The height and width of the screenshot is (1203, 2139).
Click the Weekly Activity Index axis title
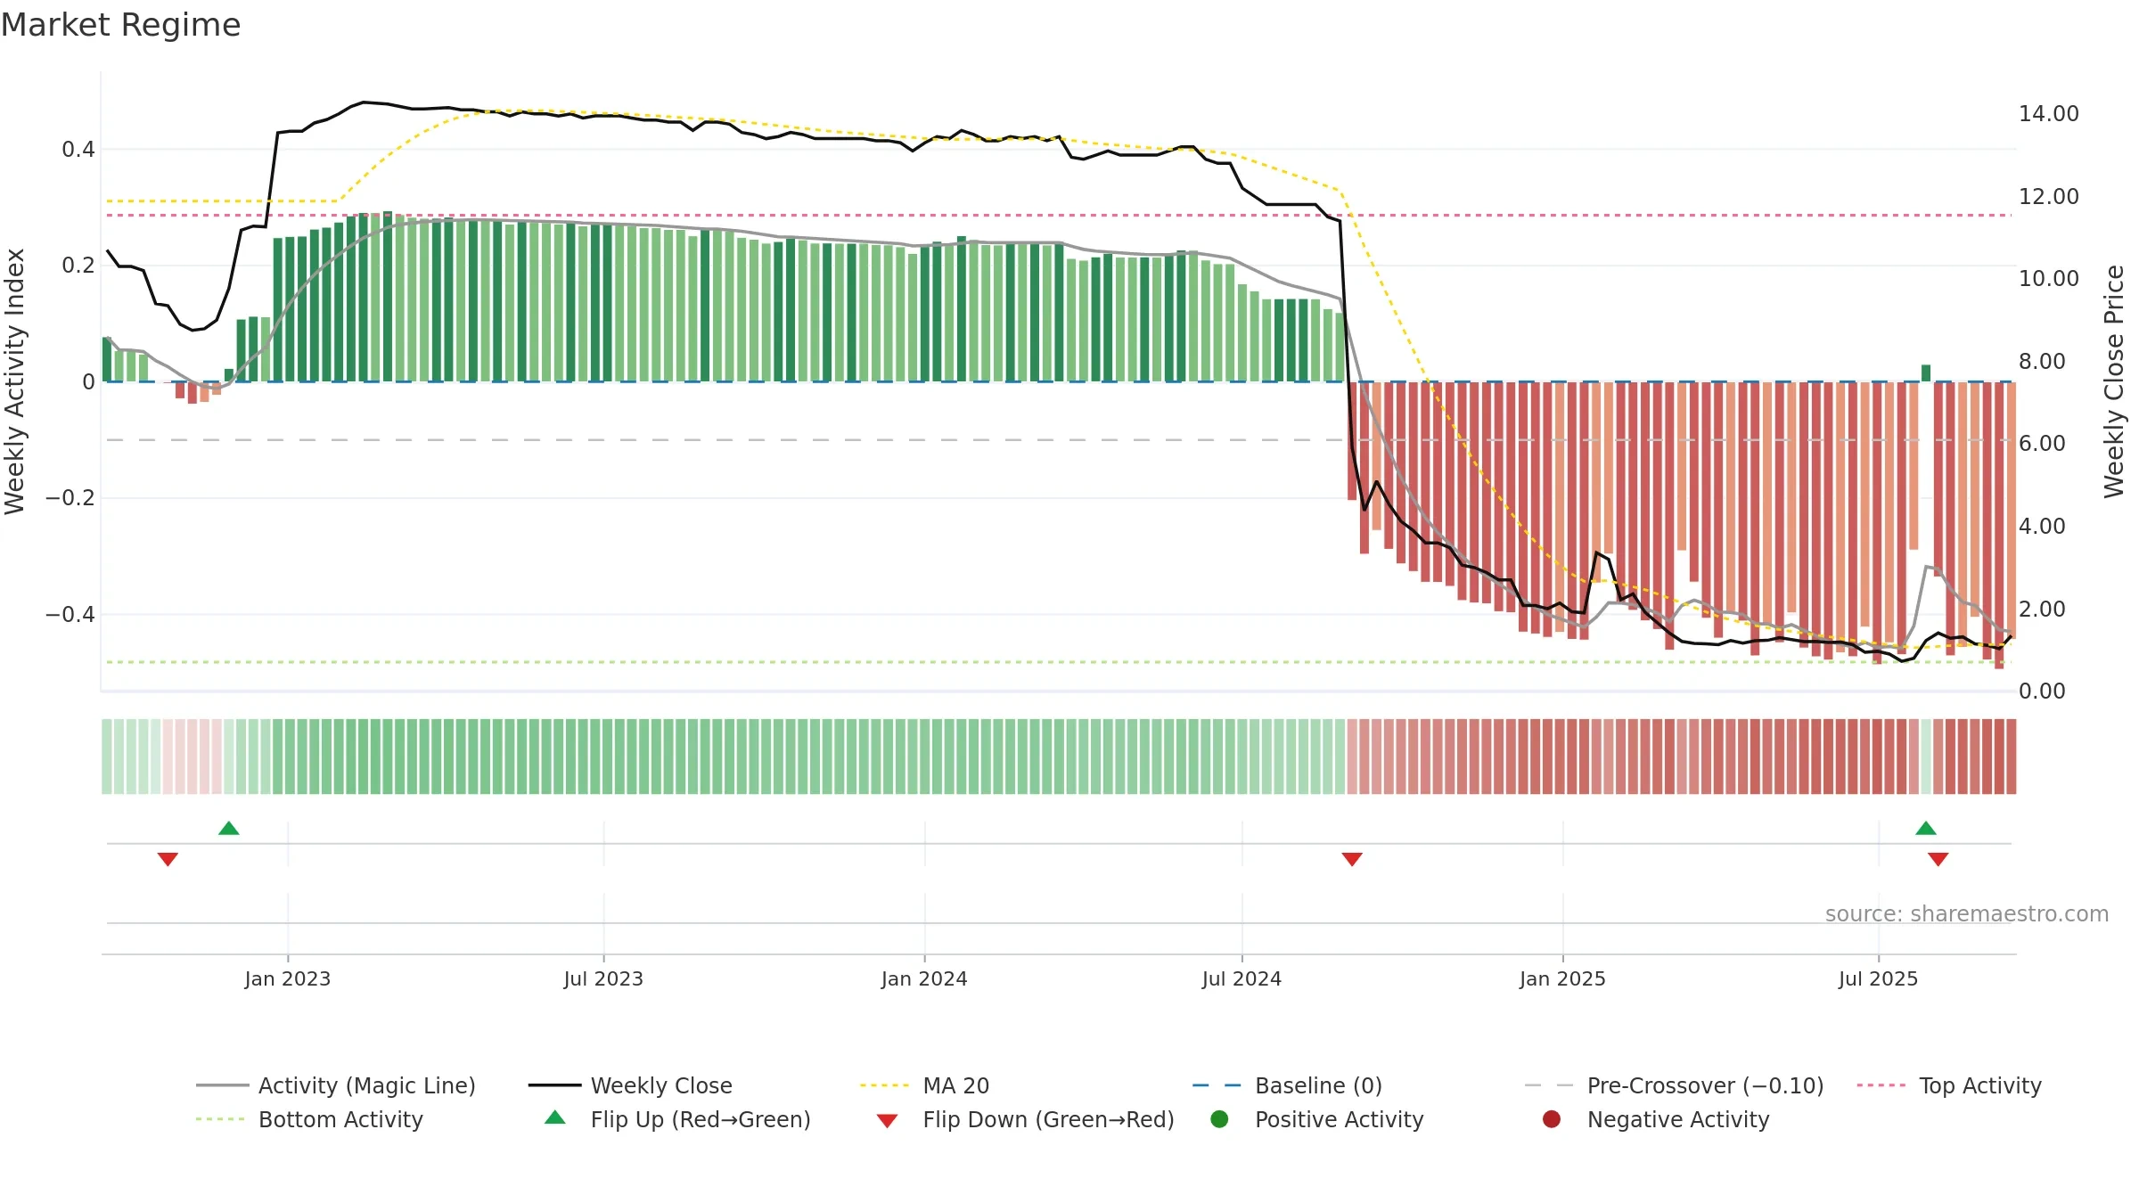(x=15, y=381)
